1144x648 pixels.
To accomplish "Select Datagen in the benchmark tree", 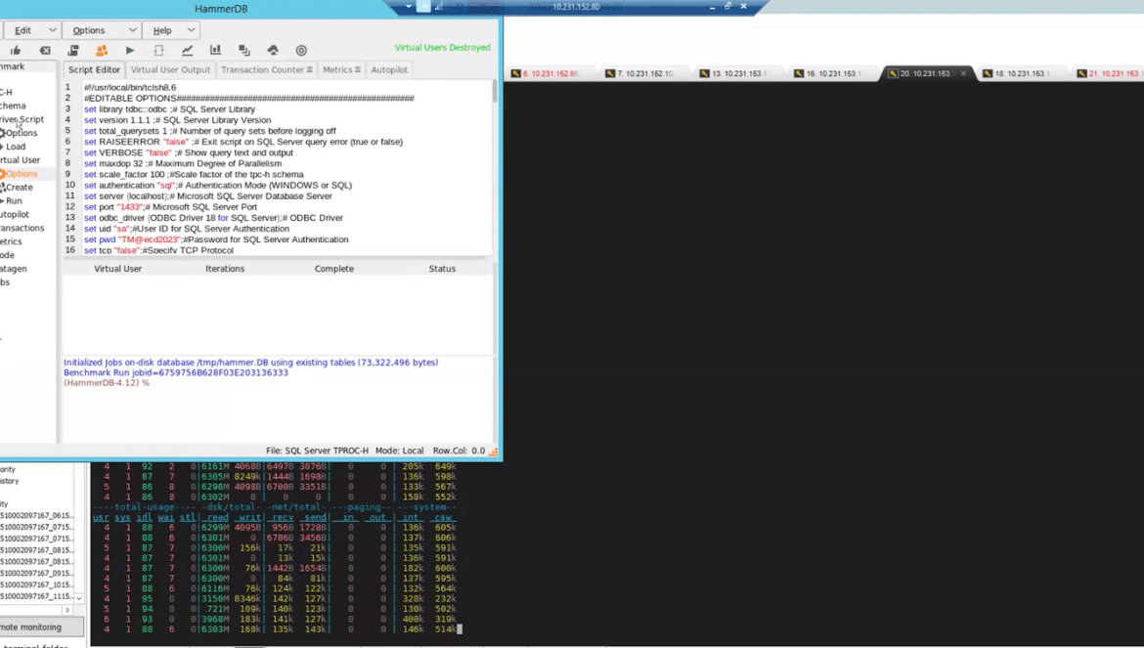I will [13, 268].
